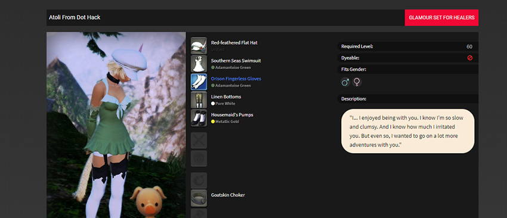Click the required level value 60
Screen dimensions: 507x218
point(469,46)
